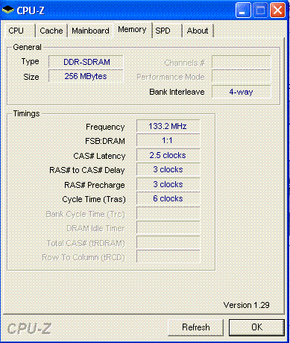Open the Mainboard tab
The image size is (290, 343).
[90, 31]
